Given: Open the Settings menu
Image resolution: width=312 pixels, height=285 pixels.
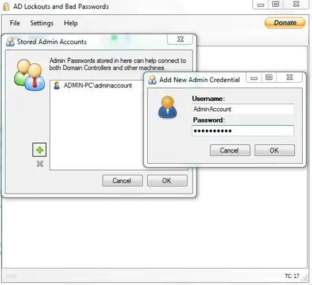Looking at the screenshot, I should (42, 23).
